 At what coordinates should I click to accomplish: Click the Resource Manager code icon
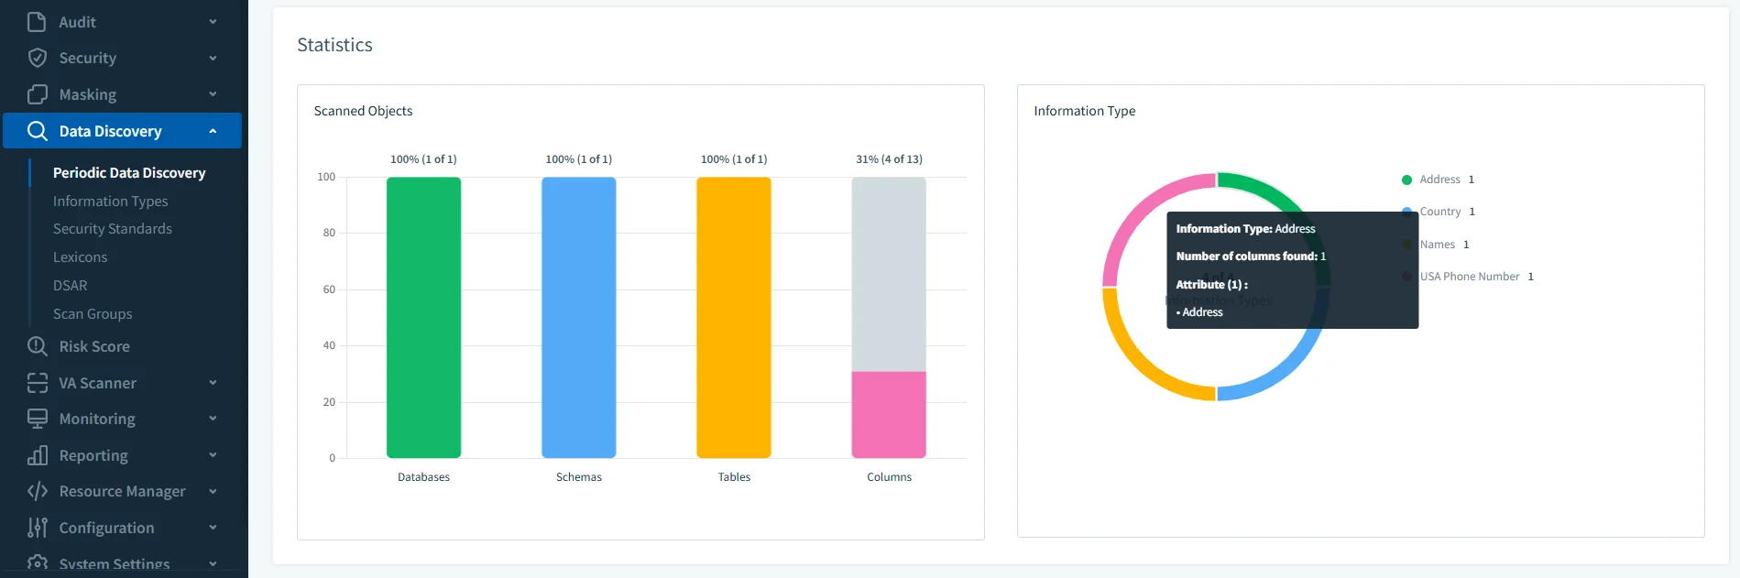(x=37, y=491)
